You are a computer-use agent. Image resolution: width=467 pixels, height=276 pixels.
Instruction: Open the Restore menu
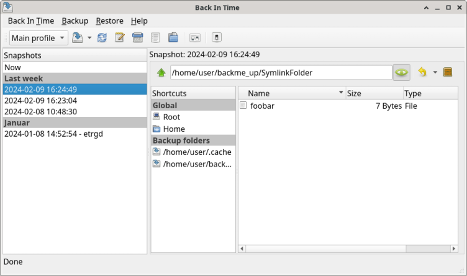(109, 21)
